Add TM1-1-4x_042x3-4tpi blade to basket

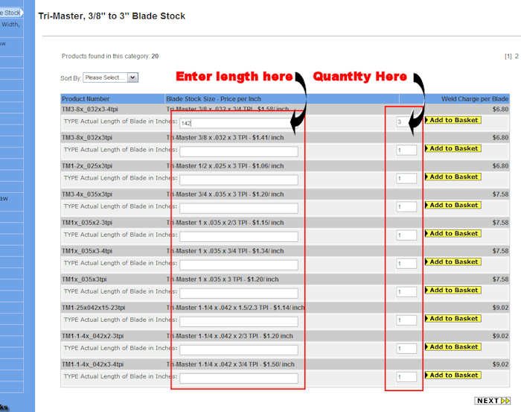pos(453,375)
